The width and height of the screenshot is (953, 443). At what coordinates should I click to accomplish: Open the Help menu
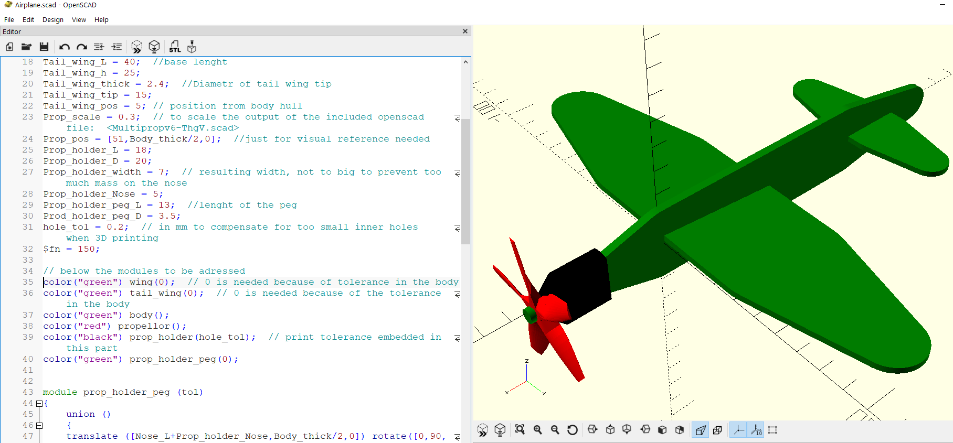(x=101, y=19)
